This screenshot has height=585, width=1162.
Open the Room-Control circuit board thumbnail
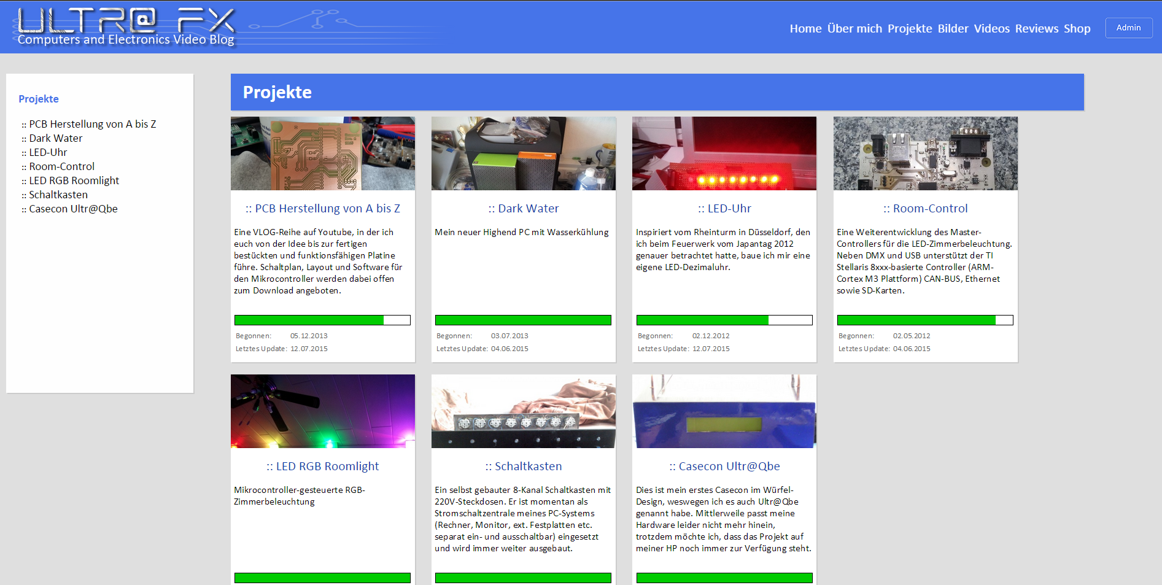926,153
